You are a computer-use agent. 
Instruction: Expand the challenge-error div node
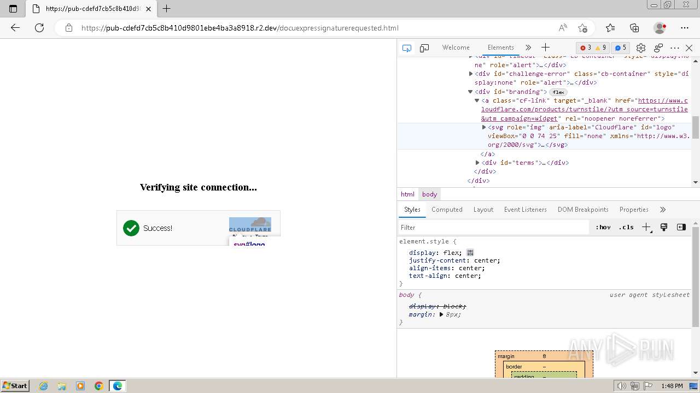pos(471,74)
